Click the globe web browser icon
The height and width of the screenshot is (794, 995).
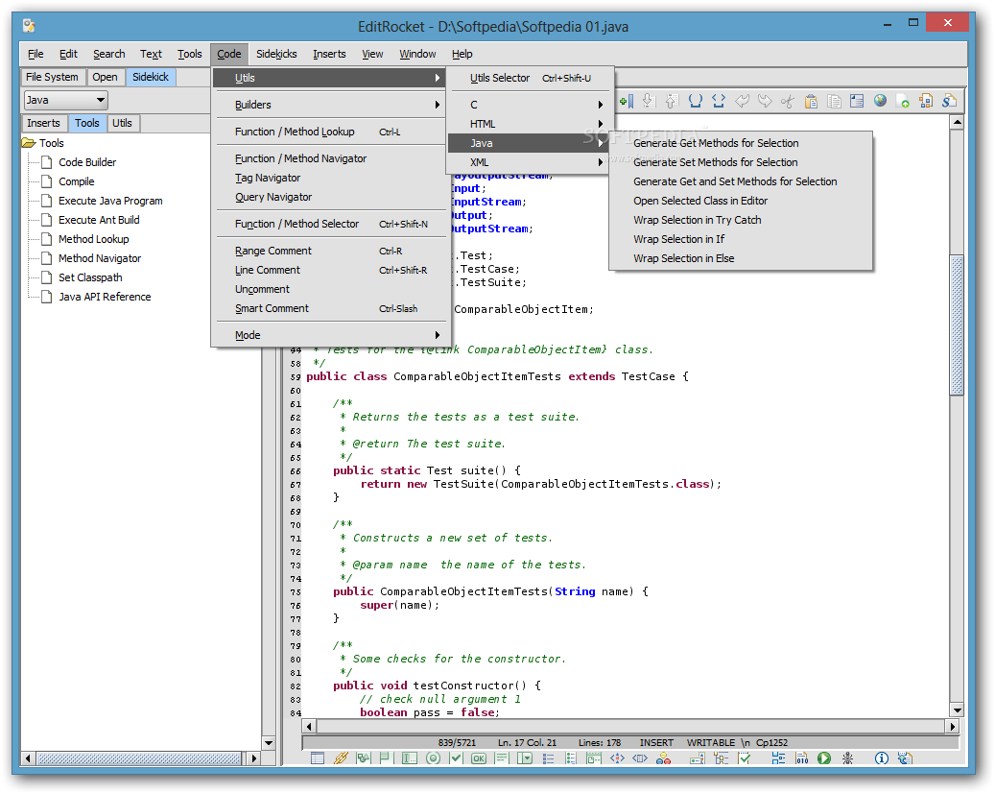[880, 101]
